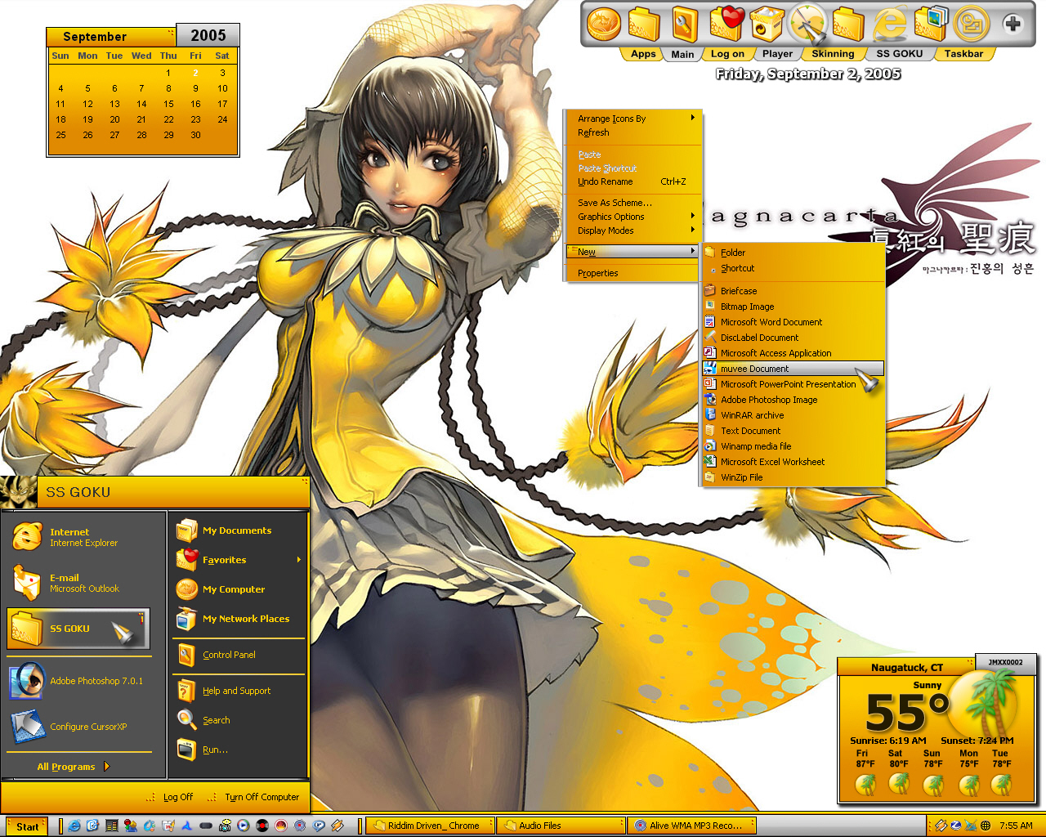Select Bitmap Image in the New submenu

pyautogui.click(x=793, y=307)
